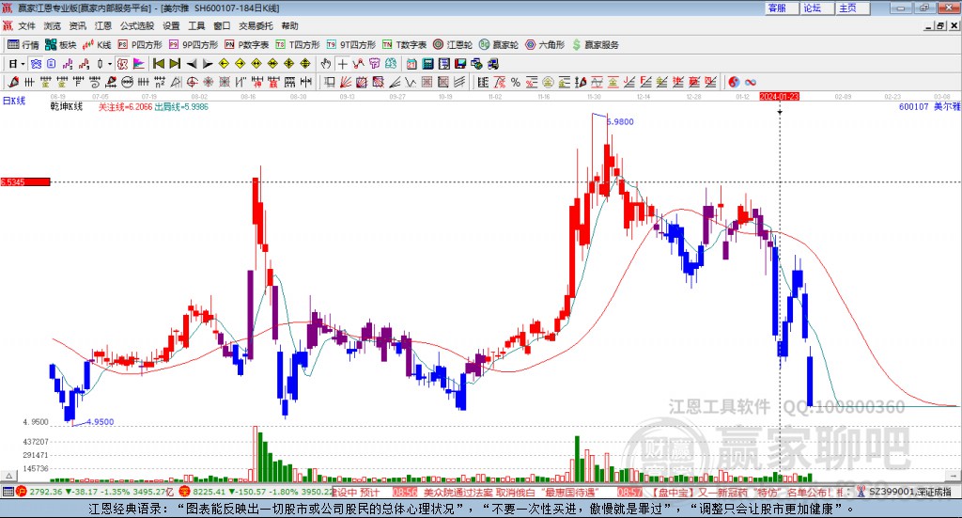The width and height of the screenshot is (962, 518).
Task: Open the calculator icon
Action: [427, 64]
